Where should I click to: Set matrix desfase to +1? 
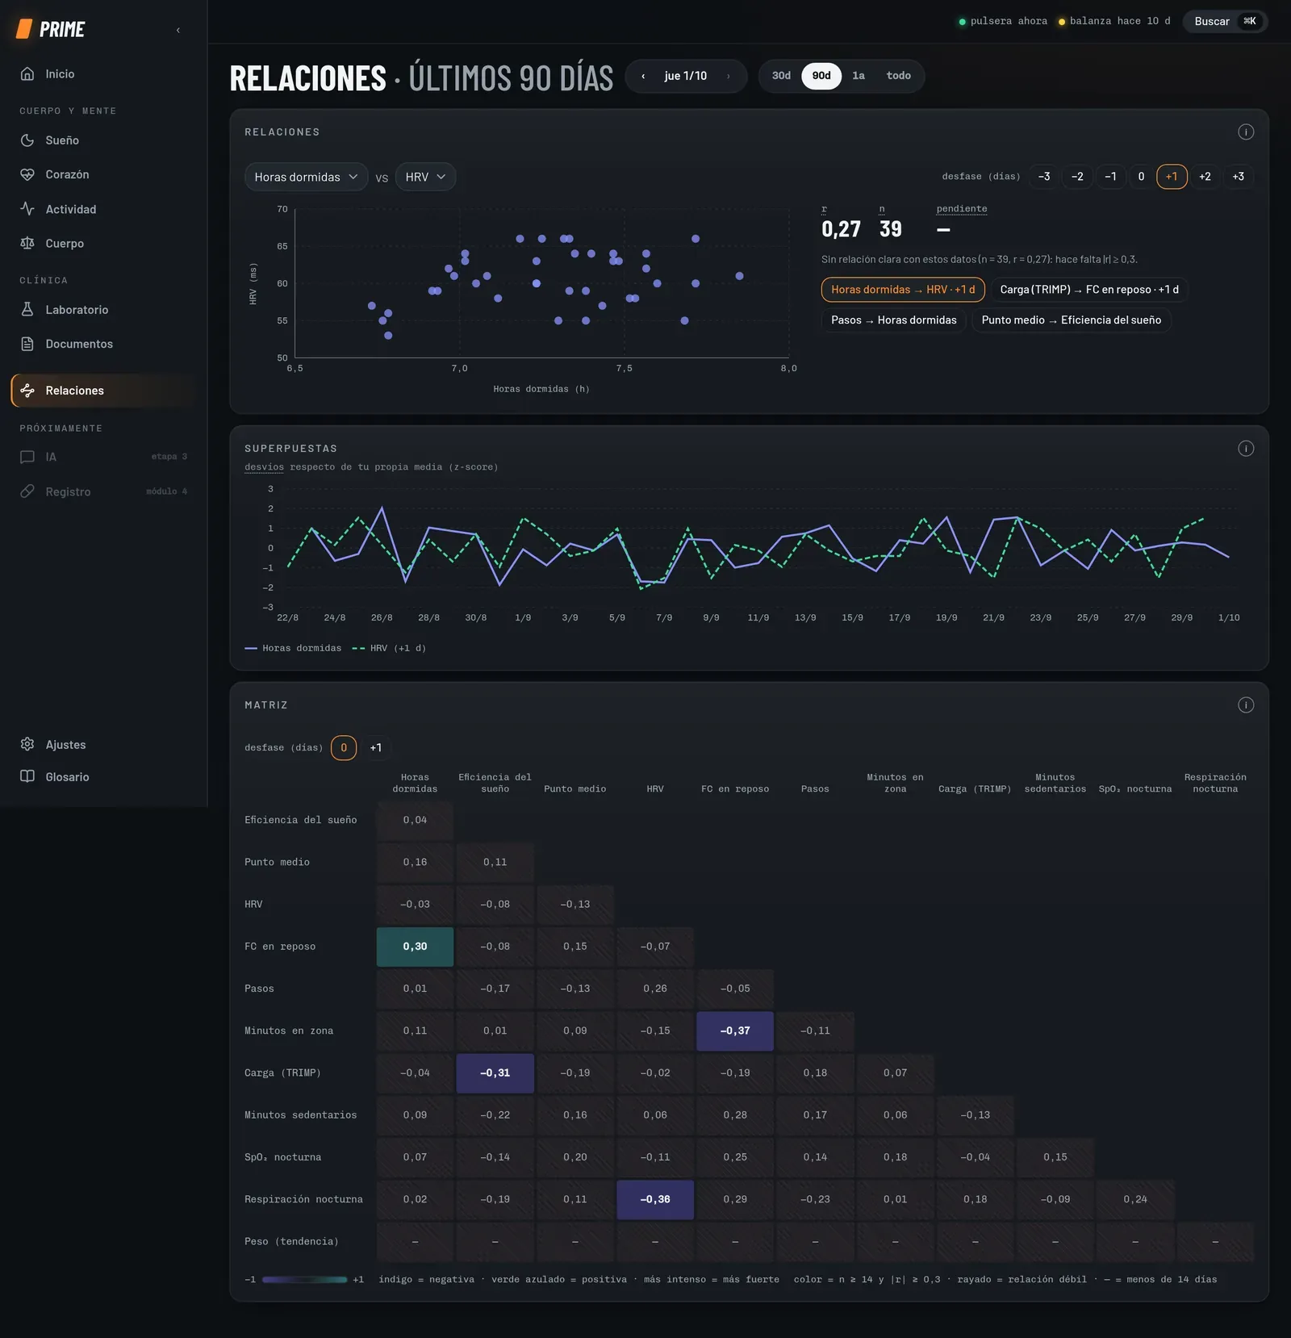[376, 748]
